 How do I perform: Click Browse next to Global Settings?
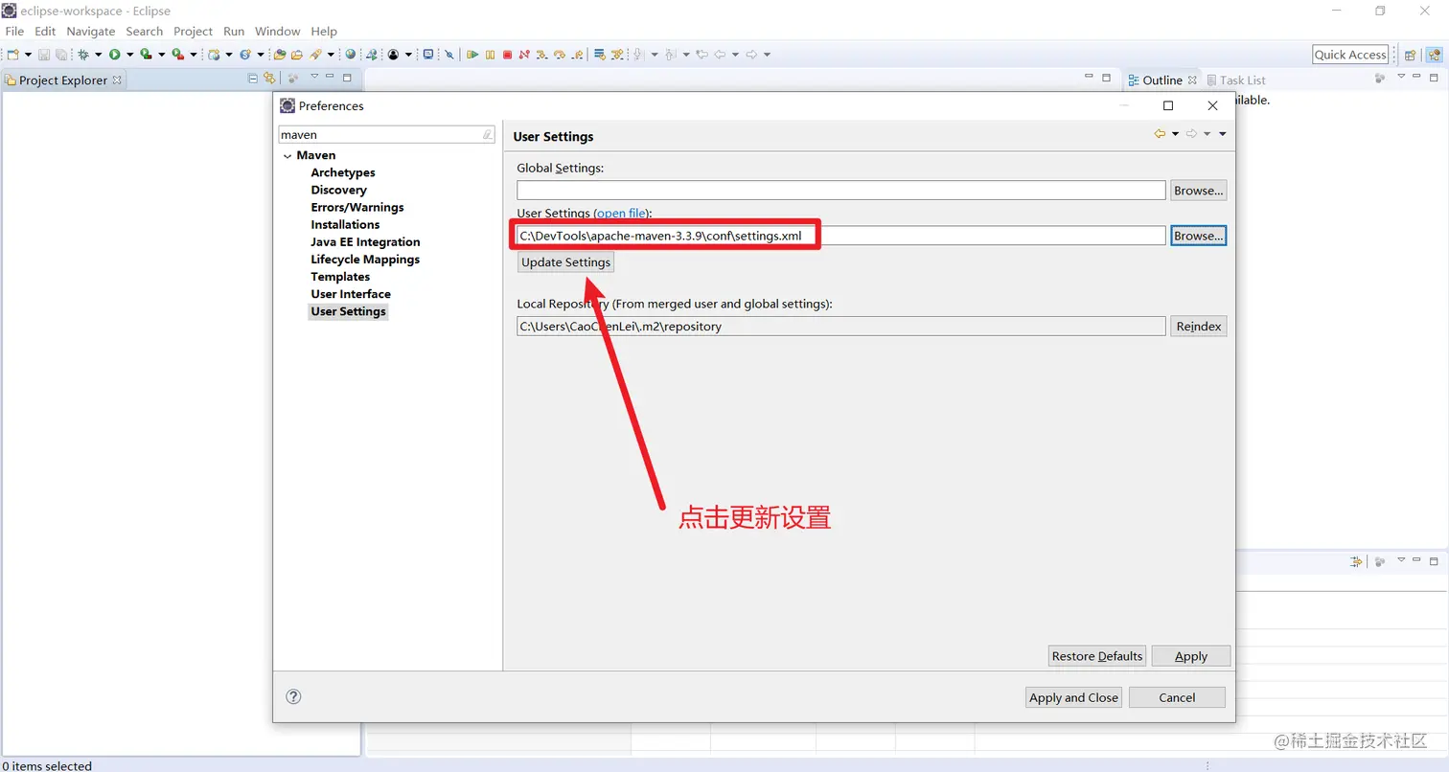click(1198, 191)
